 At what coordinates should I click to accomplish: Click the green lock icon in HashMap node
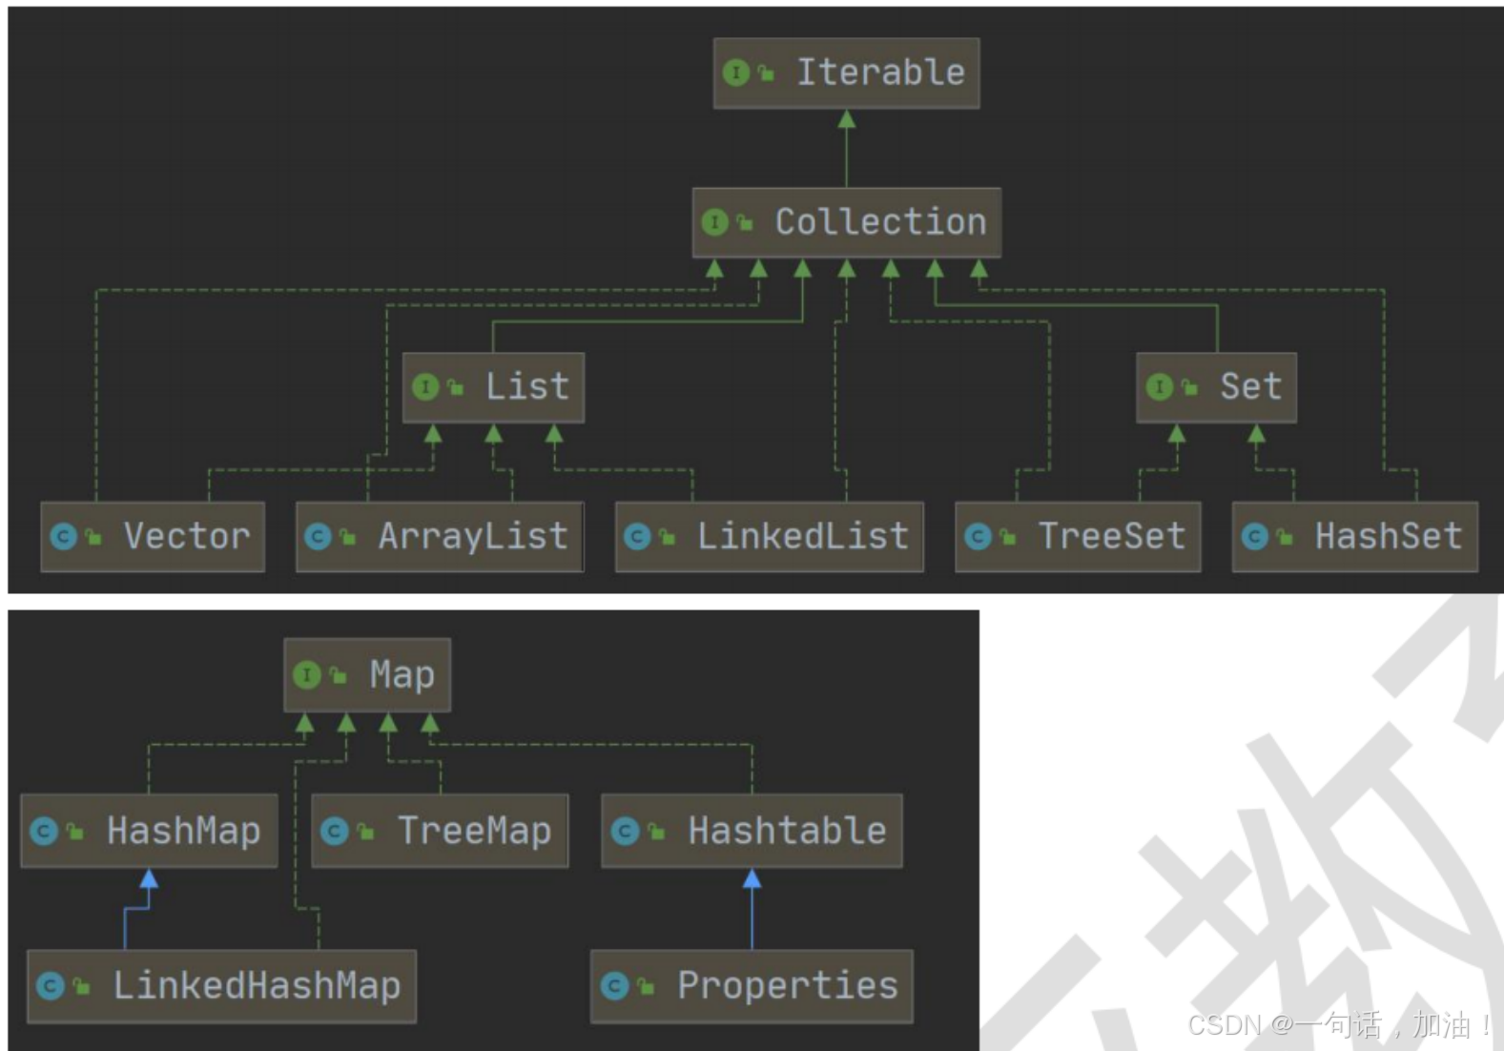tap(74, 832)
